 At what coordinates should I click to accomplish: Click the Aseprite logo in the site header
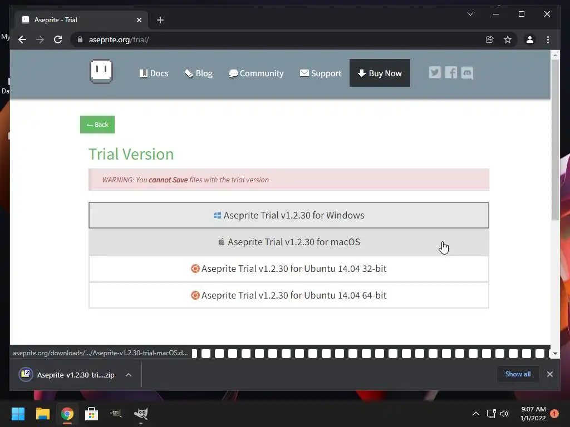[101, 71]
